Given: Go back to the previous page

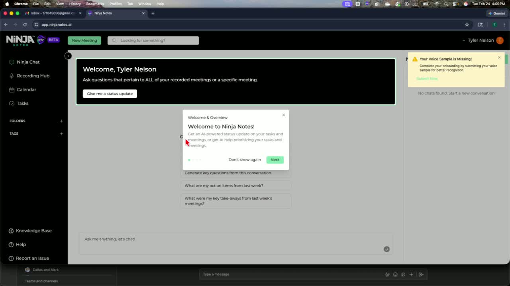Looking at the screenshot, I should 6,25.
